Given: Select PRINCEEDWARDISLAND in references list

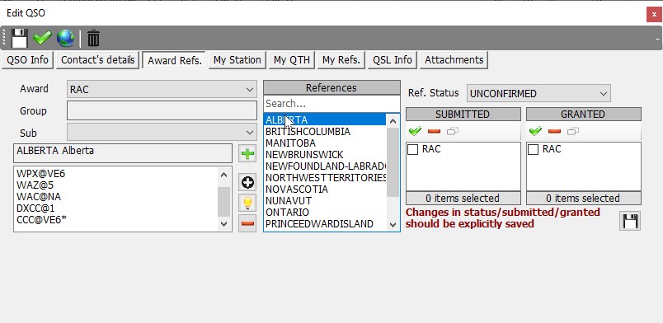Looking at the screenshot, I should (325, 223).
